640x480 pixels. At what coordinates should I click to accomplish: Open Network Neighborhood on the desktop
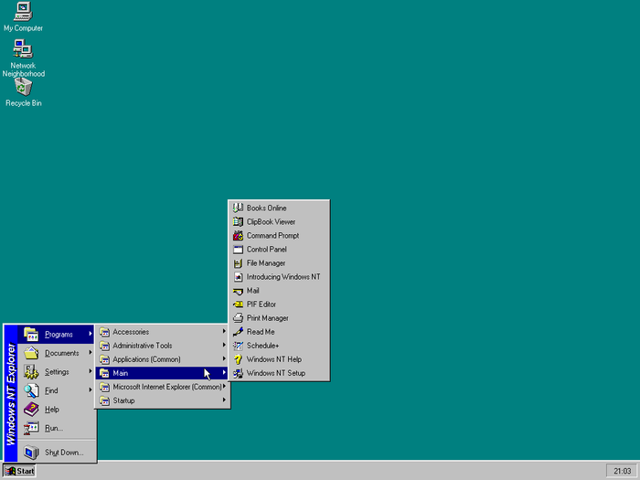click(23, 49)
